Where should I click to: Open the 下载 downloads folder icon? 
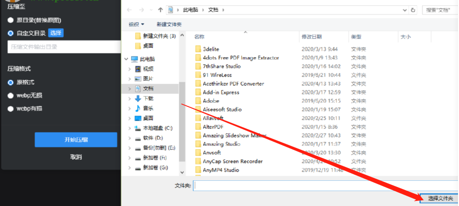[138, 99]
